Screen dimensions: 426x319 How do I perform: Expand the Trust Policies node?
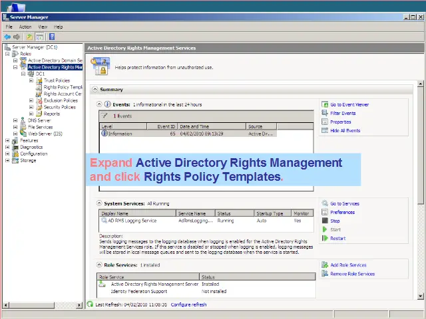31,80
